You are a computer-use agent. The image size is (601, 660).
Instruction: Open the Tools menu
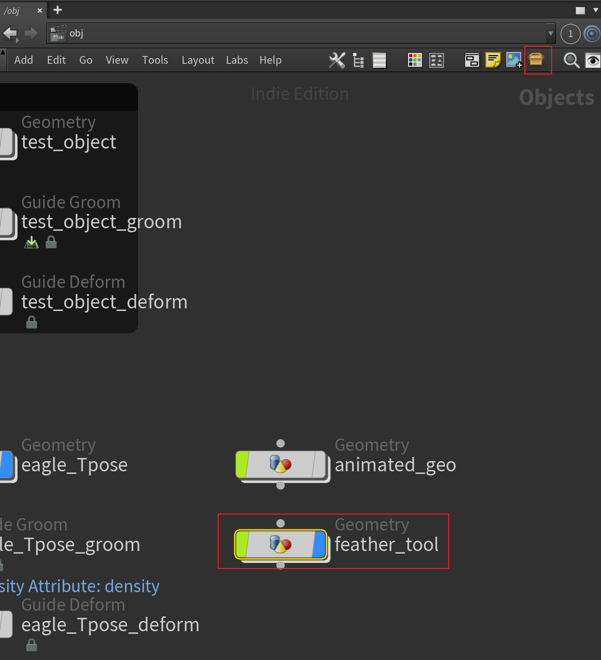click(x=155, y=60)
